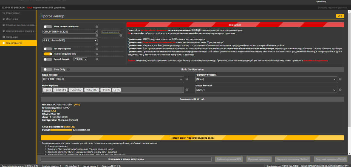This screenshot has width=351, height=167.
Task: Remove the LED Strip option tag
Action: pos(55,90)
